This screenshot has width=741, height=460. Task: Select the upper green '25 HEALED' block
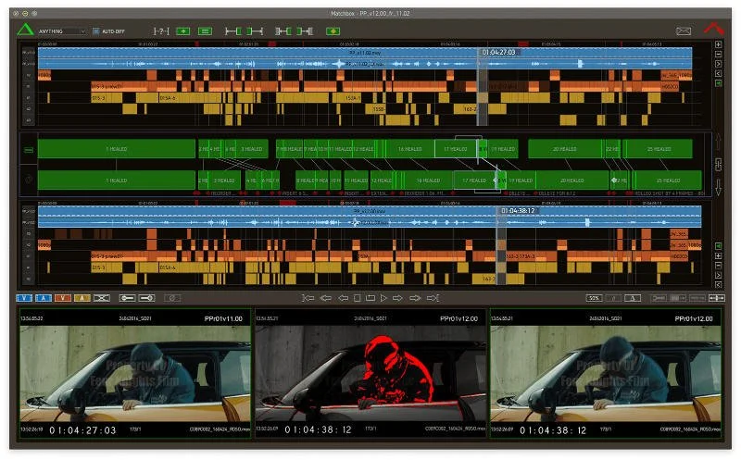pyautogui.click(x=659, y=149)
